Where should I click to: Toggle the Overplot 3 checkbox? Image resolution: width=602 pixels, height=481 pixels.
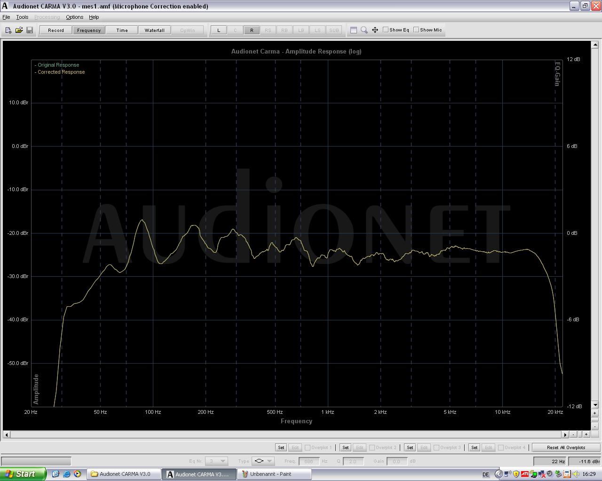coord(436,448)
